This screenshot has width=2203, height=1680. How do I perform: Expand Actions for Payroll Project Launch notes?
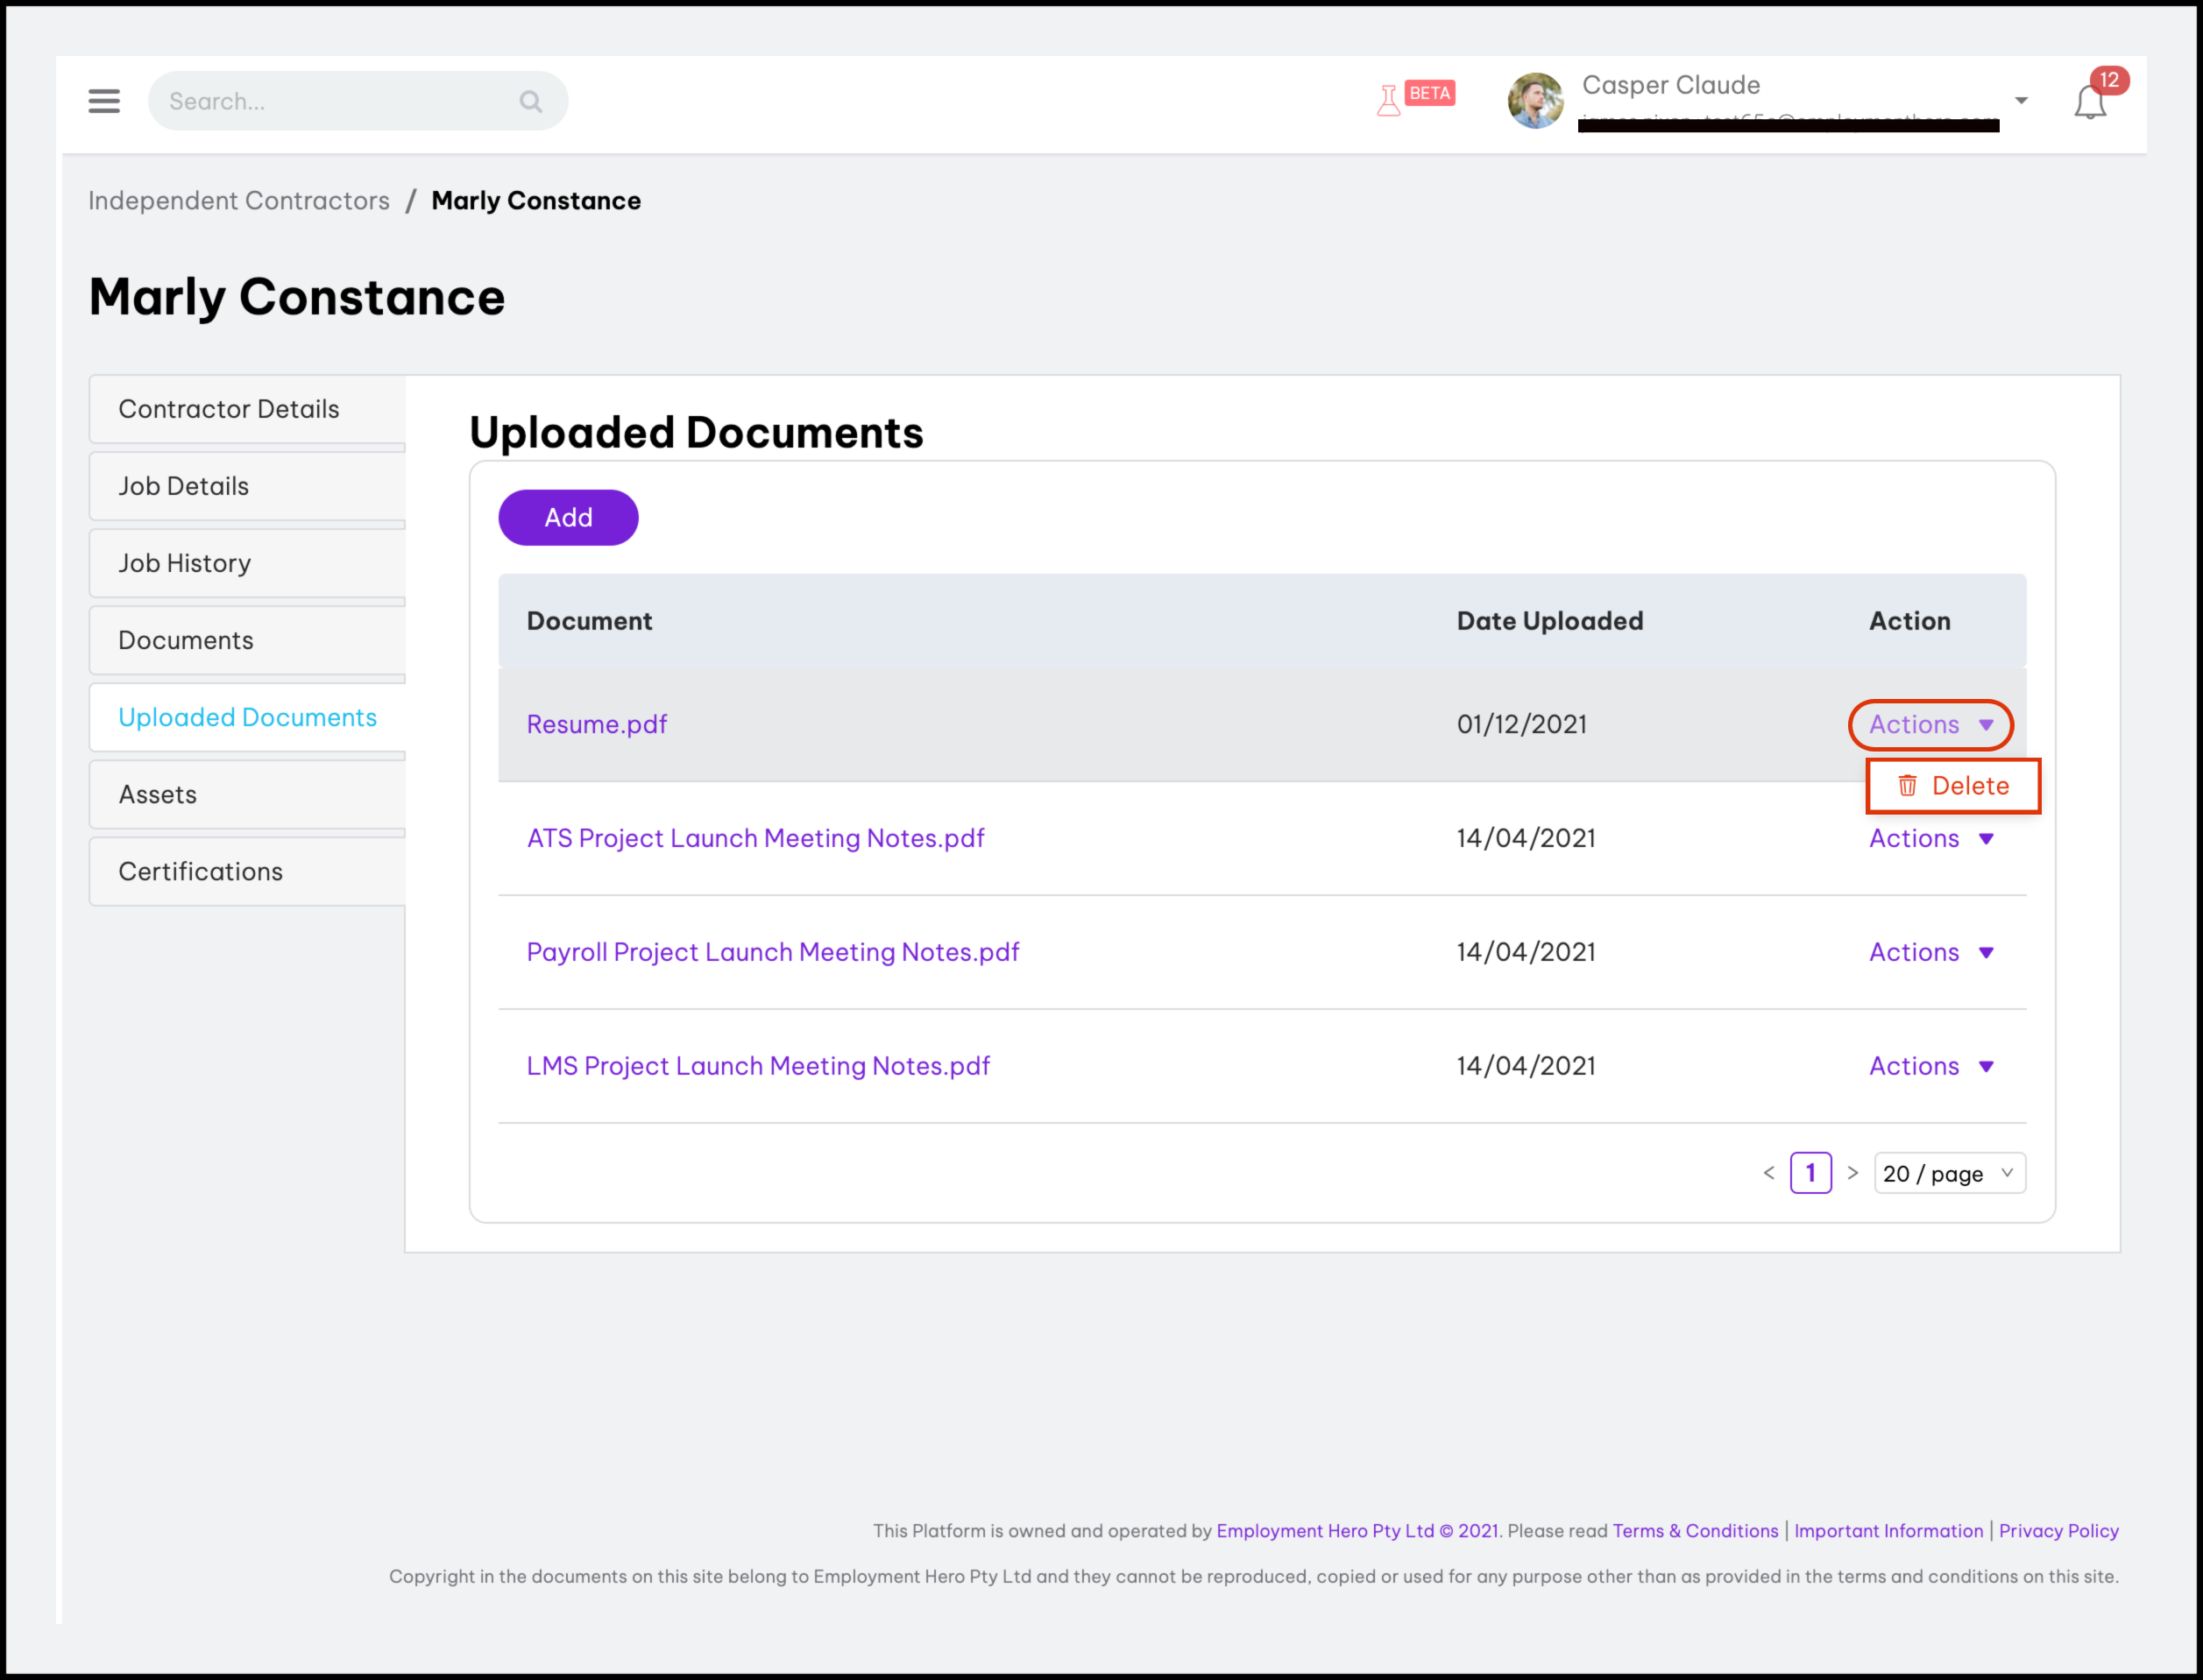click(1930, 952)
